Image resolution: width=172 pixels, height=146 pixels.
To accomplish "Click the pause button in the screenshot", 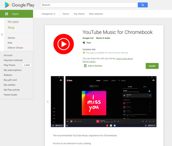I will pos(71,121).
